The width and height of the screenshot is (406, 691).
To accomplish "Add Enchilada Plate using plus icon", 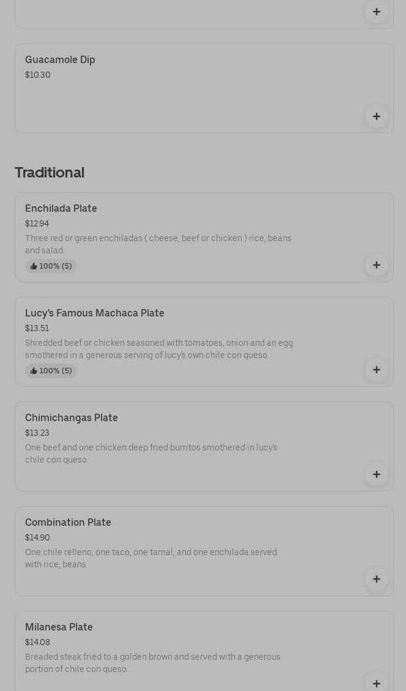I will tap(377, 265).
